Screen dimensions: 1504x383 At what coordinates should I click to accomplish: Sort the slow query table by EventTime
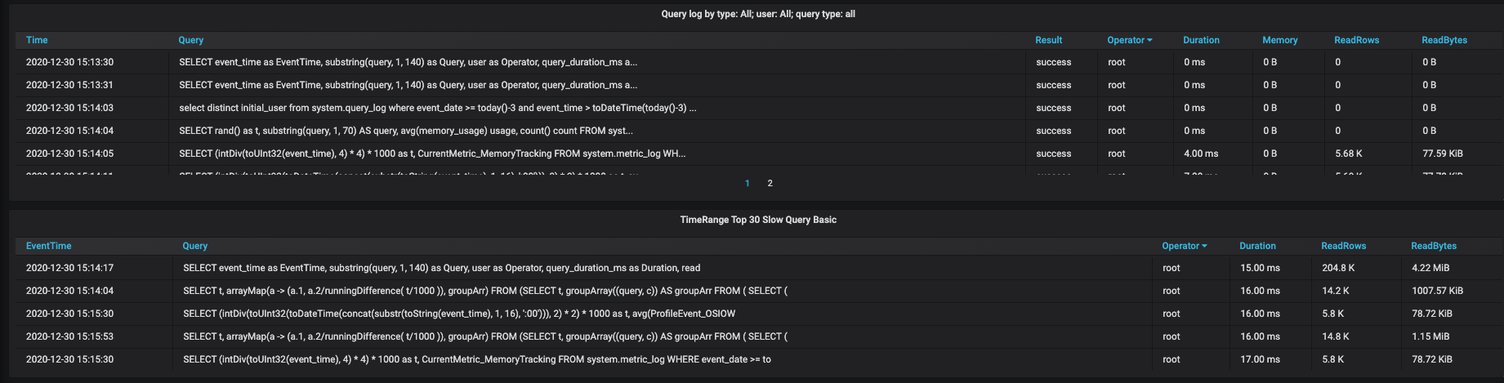tap(48, 246)
